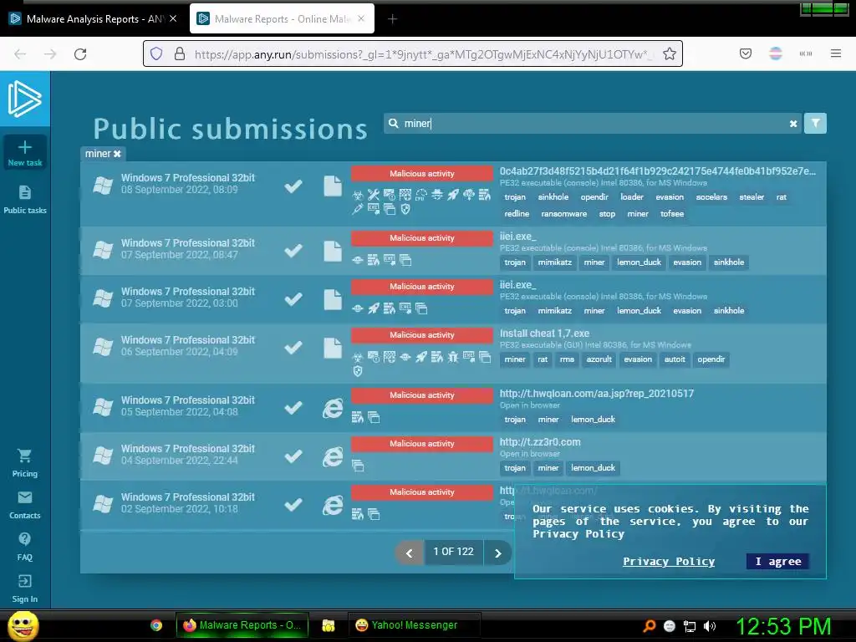Save page to Pocket
Image resolution: width=856 pixels, height=642 pixels.
[745, 53]
